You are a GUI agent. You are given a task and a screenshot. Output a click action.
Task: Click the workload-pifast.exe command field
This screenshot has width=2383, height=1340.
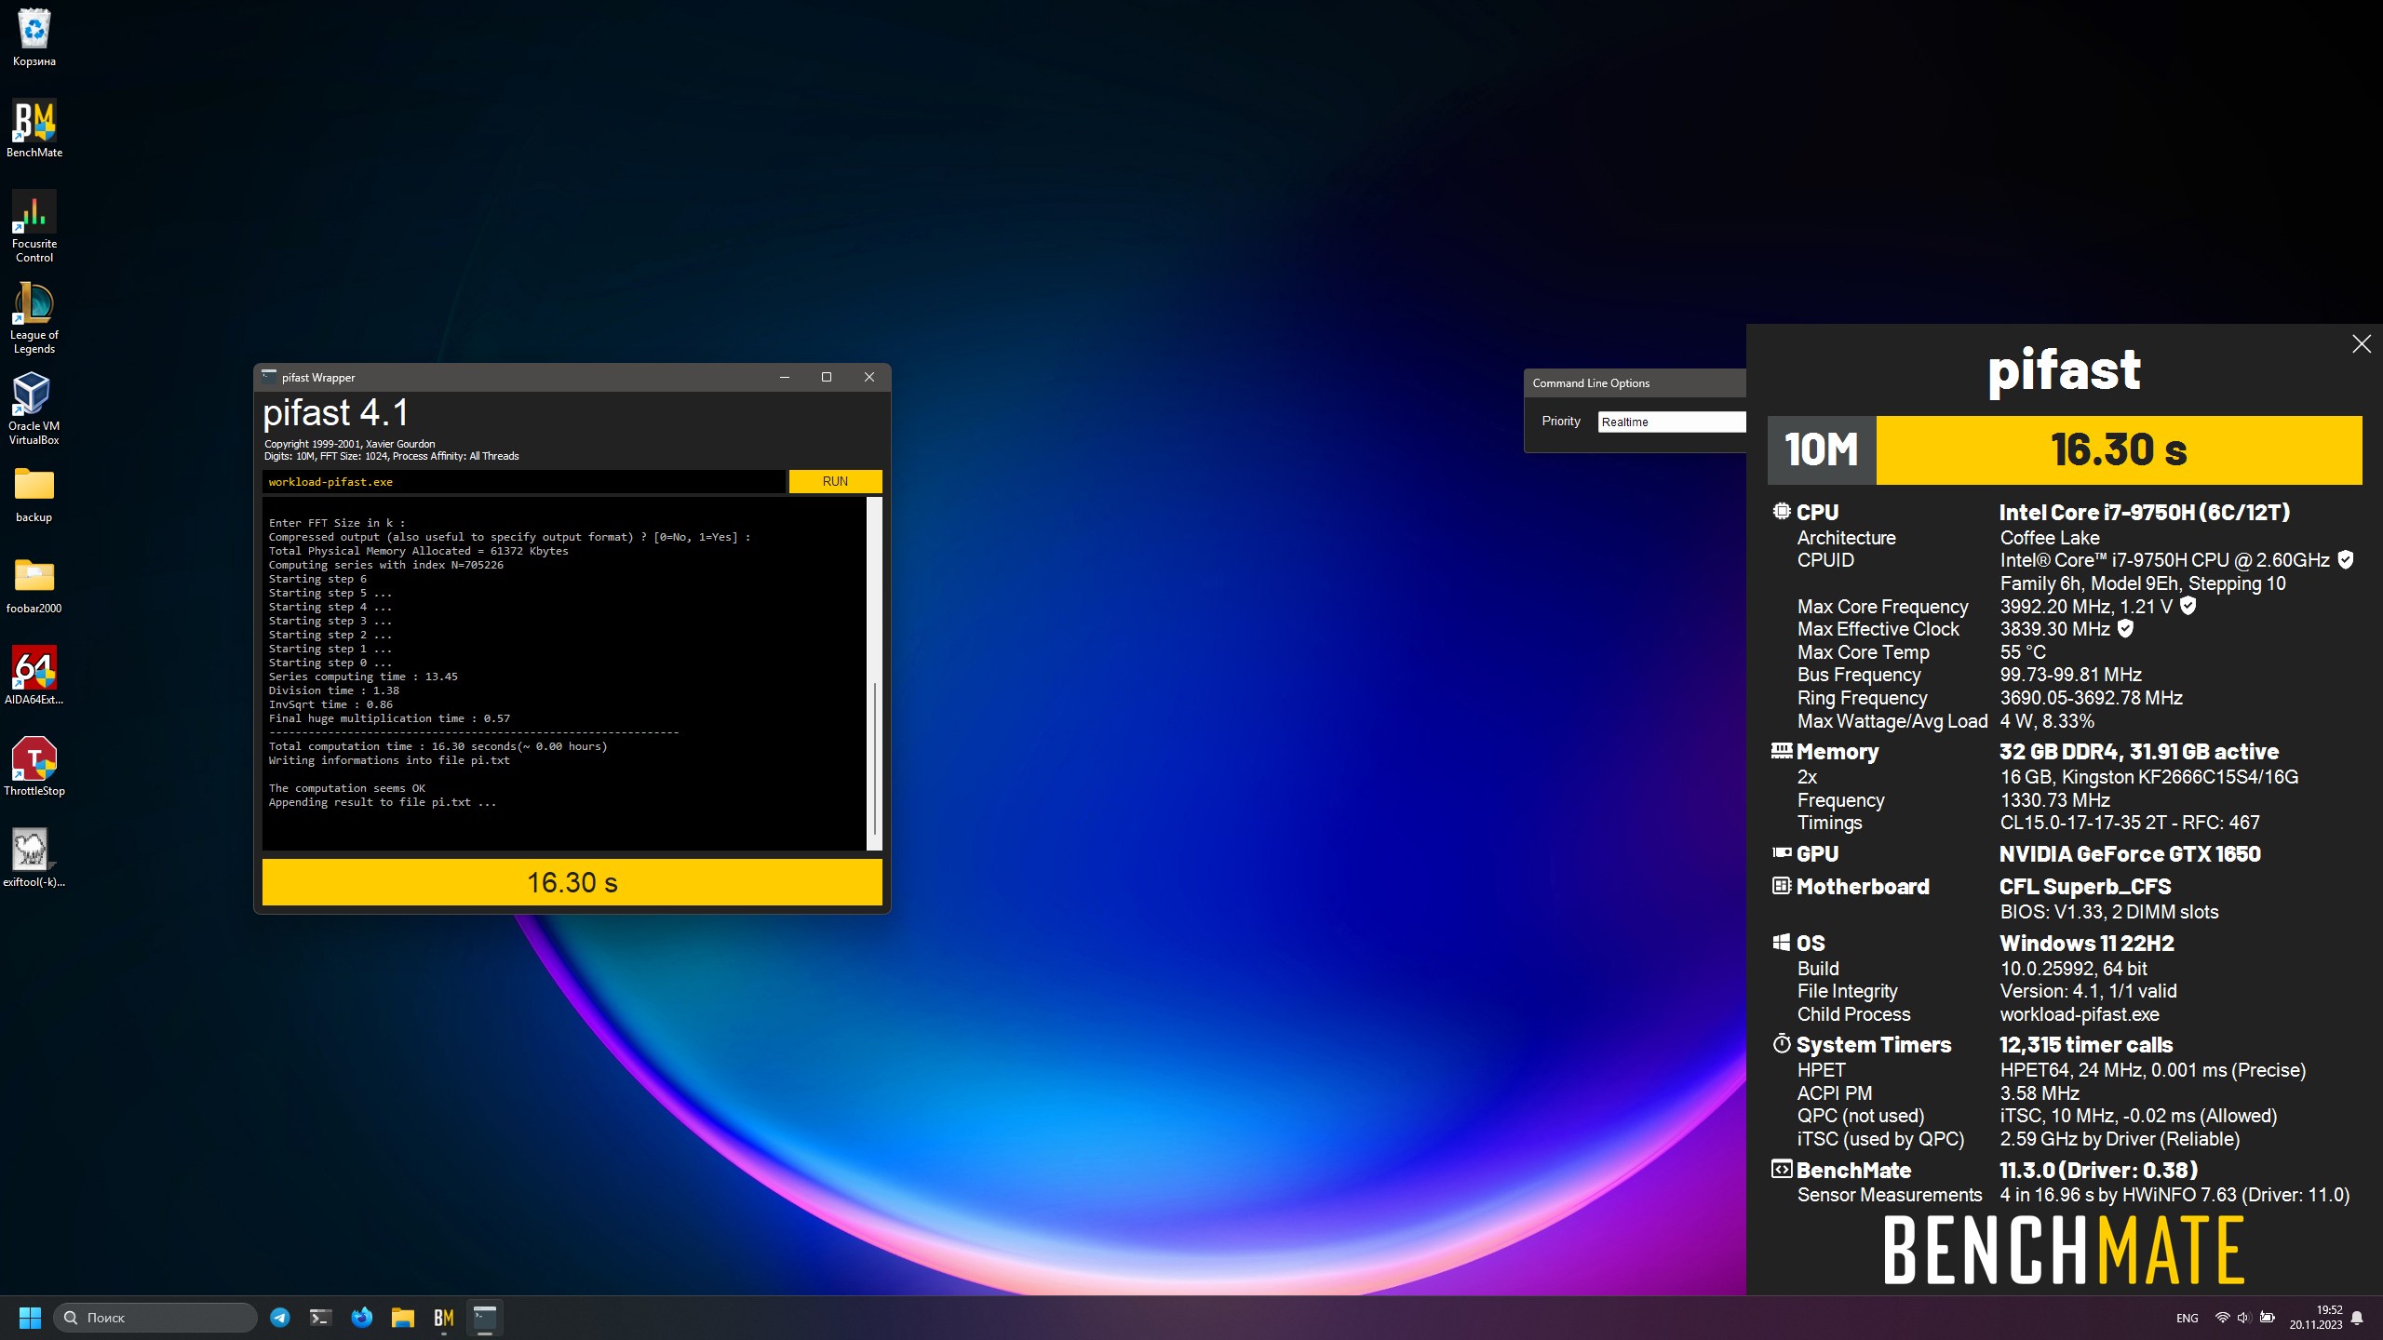tap(524, 481)
